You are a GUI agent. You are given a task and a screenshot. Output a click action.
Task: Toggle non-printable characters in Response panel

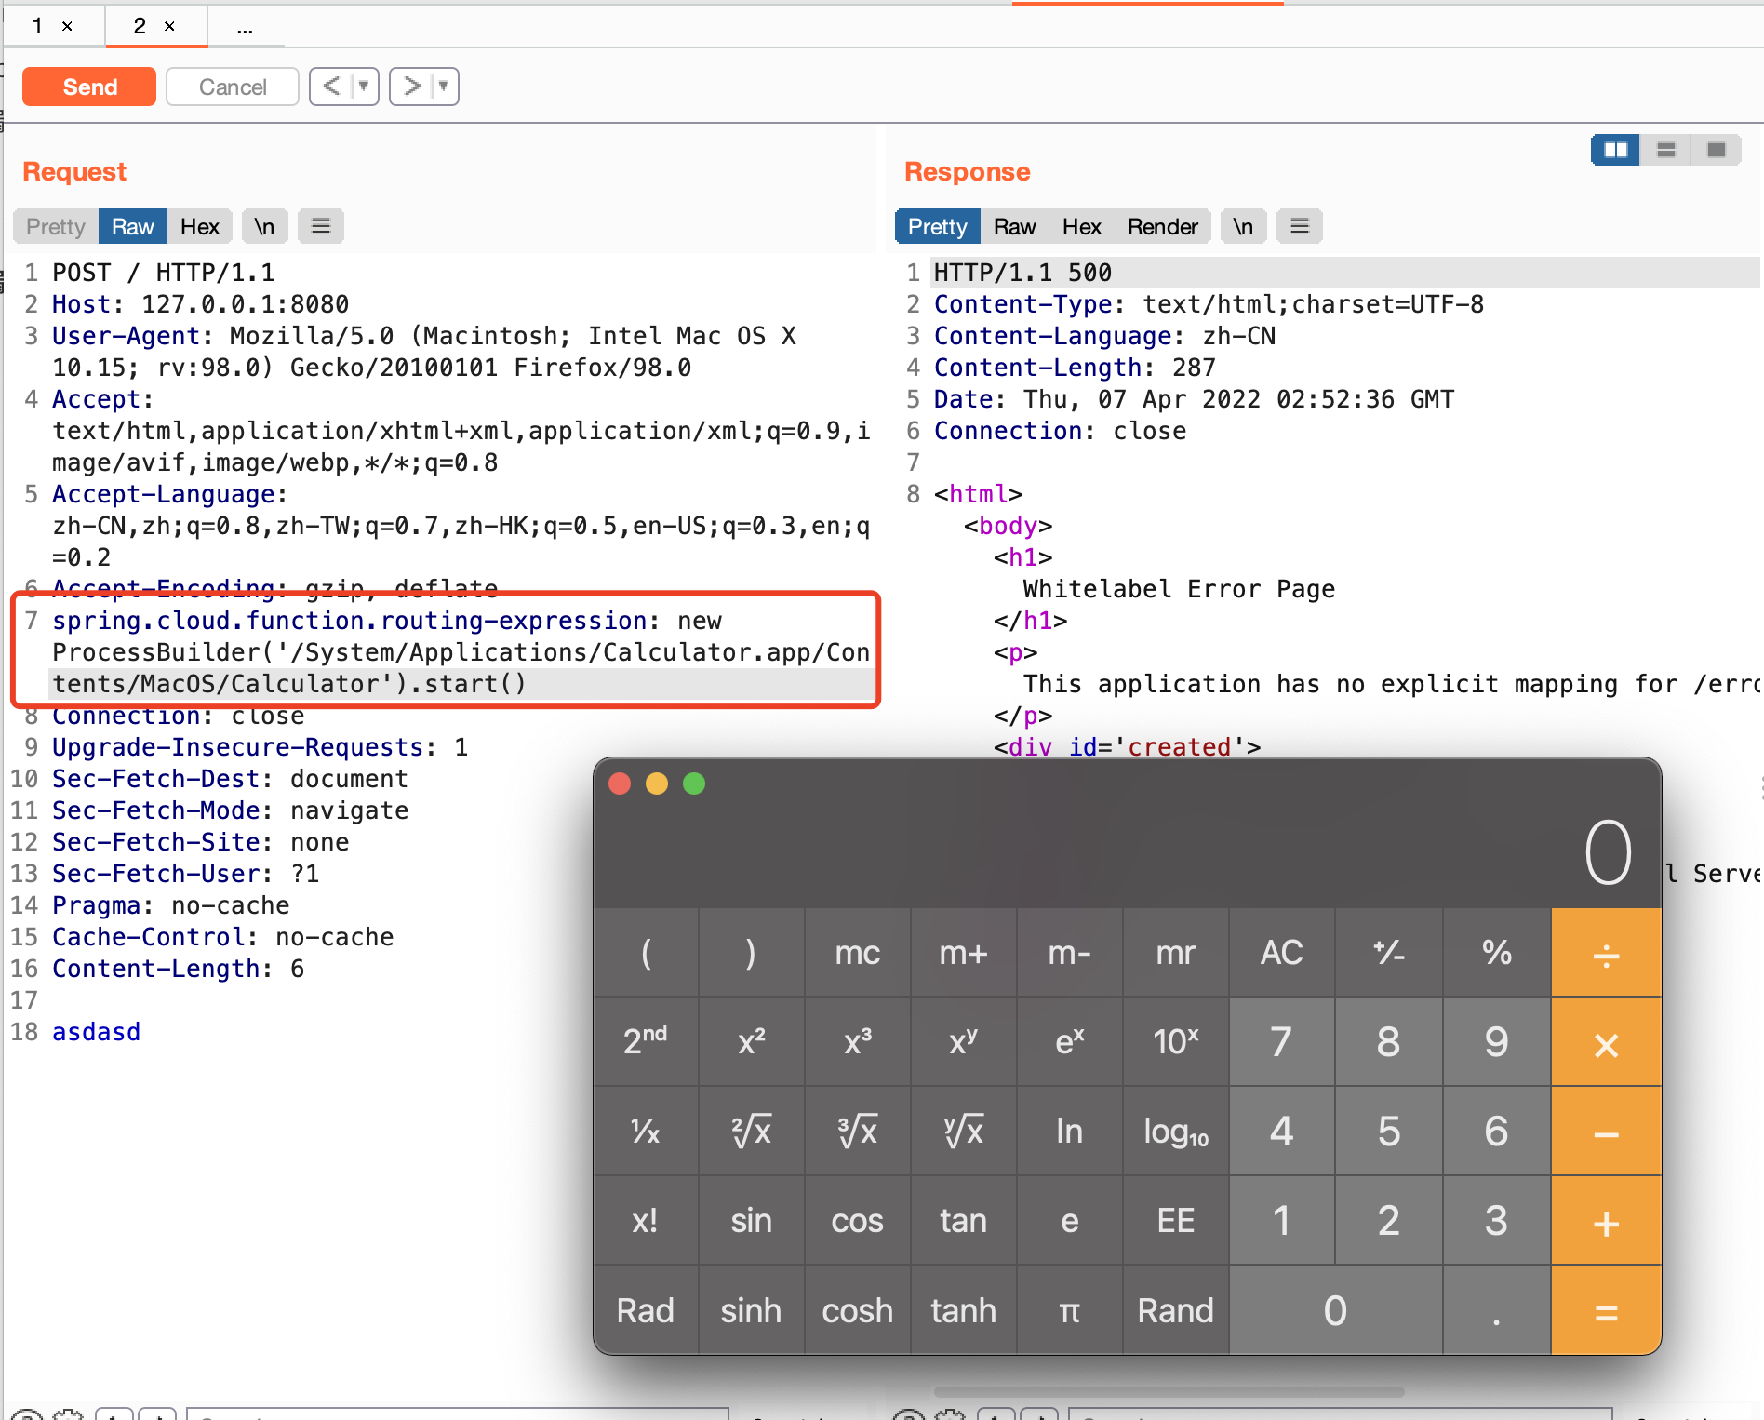click(1244, 226)
